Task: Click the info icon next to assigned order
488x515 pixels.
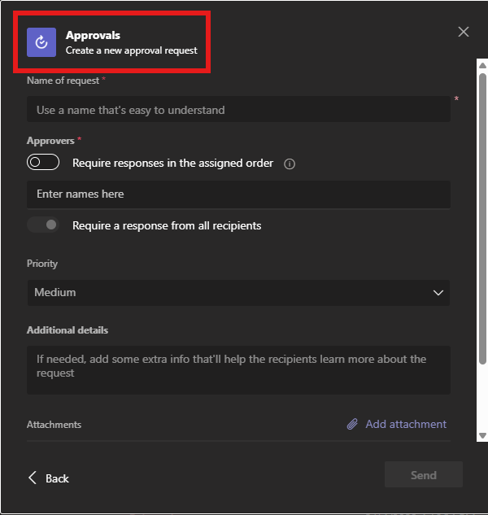Action: [x=290, y=164]
